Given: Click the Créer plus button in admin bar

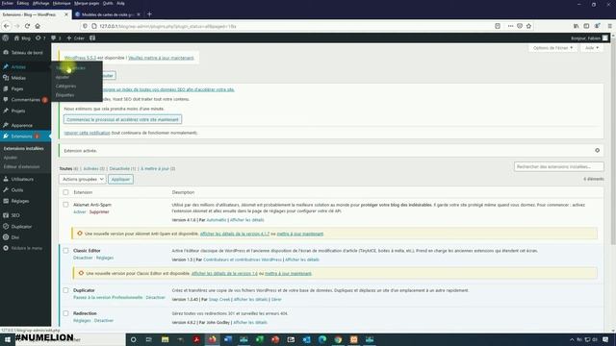Looking at the screenshot, I should pos(75,38).
